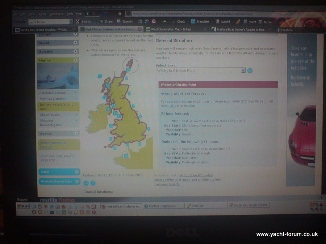Select map region marker 18 in circle
This screenshot has width=326, height=244.
(x=128, y=69)
